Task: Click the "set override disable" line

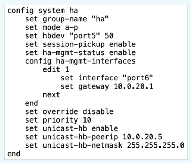Action: pyautogui.click(x=69, y=112)
